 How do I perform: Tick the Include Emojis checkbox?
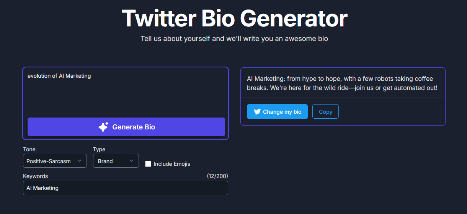148,164
